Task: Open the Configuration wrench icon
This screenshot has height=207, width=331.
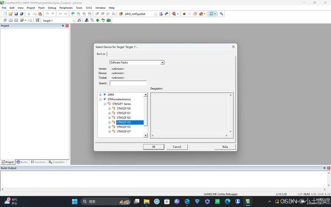Action: coord(221,14)
